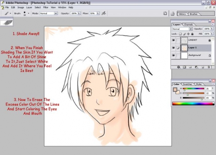Switch to the Styles tab

(x=199, y=84)
